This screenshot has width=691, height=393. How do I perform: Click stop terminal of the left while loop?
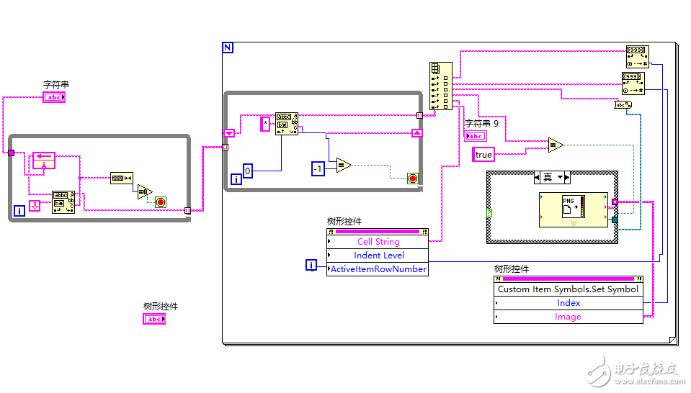tap(161, 202)
